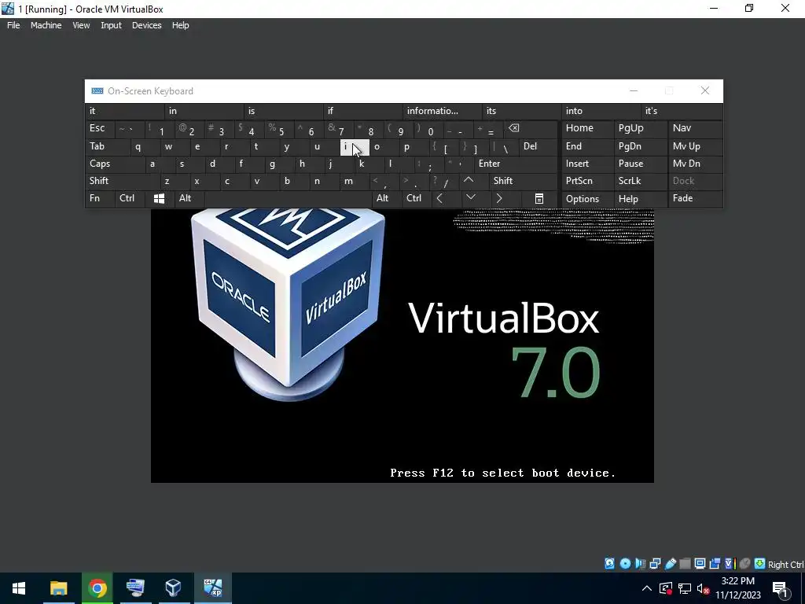This screenshot has width=805, height=604.
Task: Click the keyboard capture green arrow icon
Action: tap(760, 563)
